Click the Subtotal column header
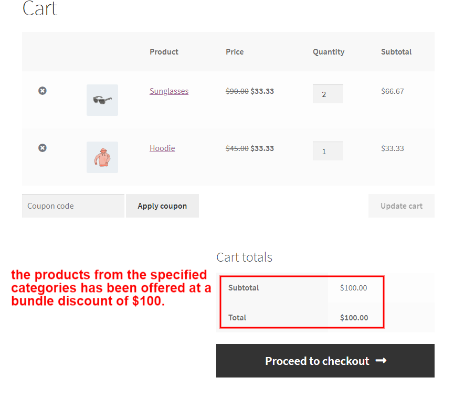Screen dimensions: 454x399 (x=396, y=51)
